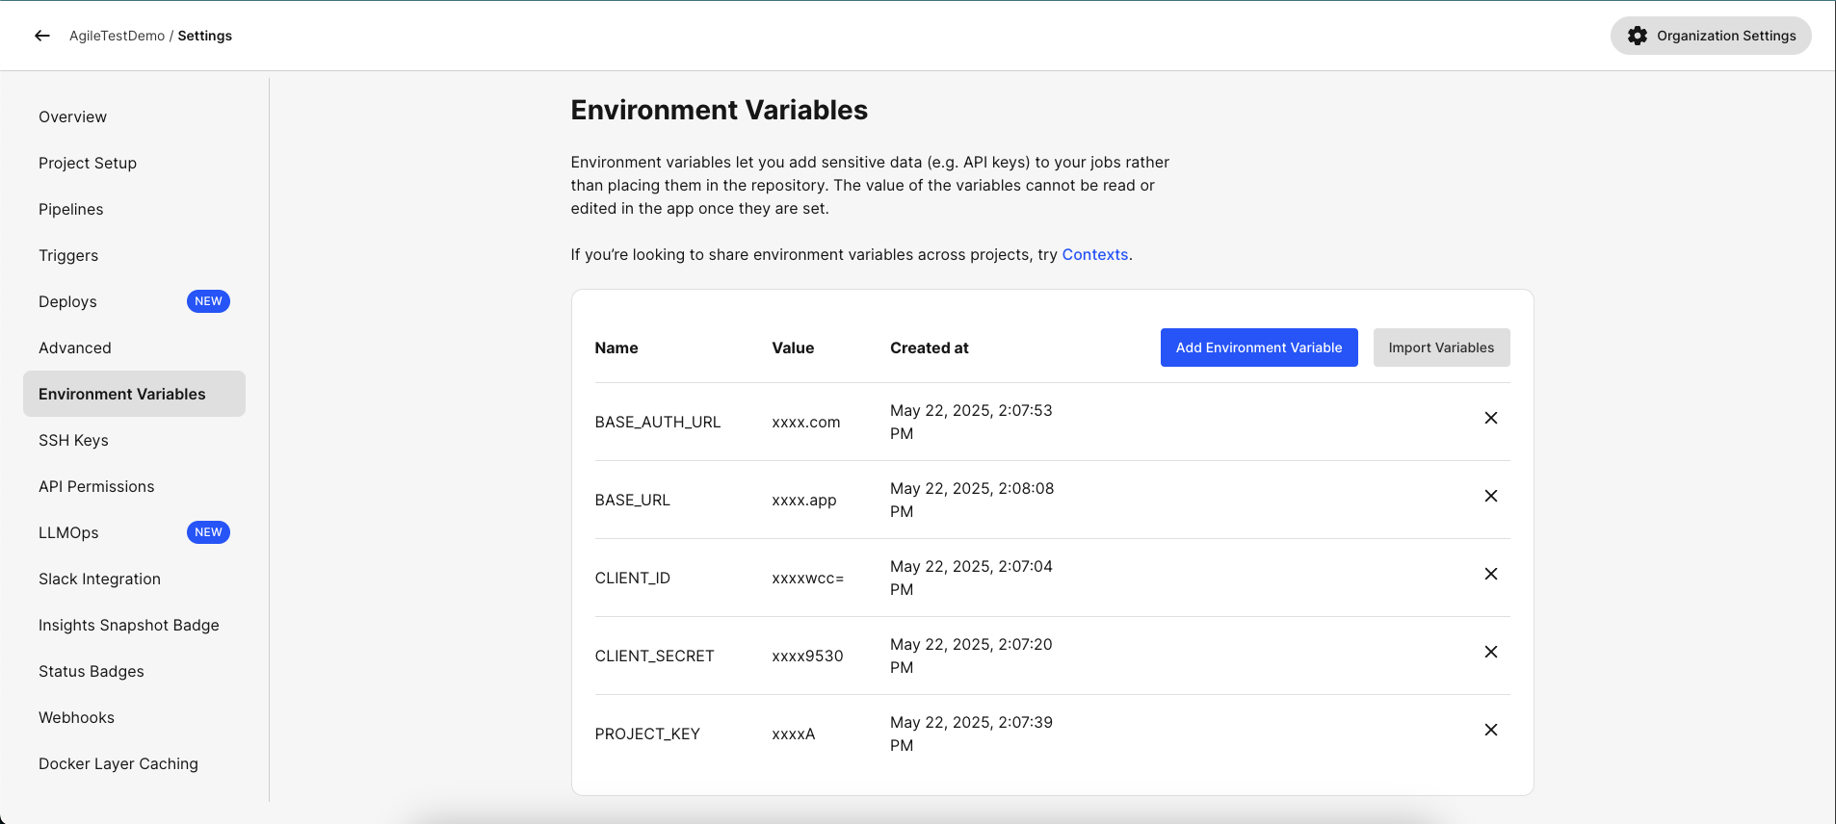Delete the CLIENT_ID variable with X
The width and height of the screenshot is (1836, 824).
(x=1490, y=574)
